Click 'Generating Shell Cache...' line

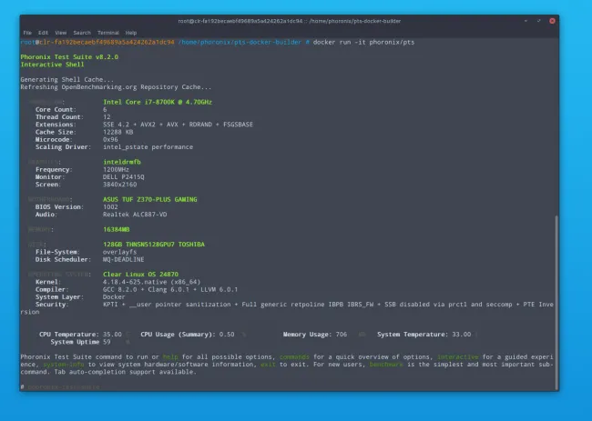click(66, 79)
